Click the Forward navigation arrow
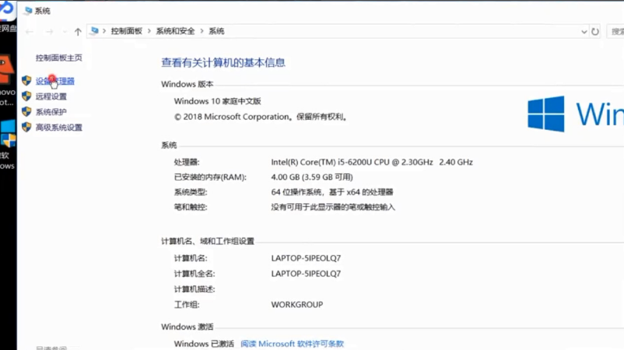This screenshot has width=624, height=350. pos(48,32)
